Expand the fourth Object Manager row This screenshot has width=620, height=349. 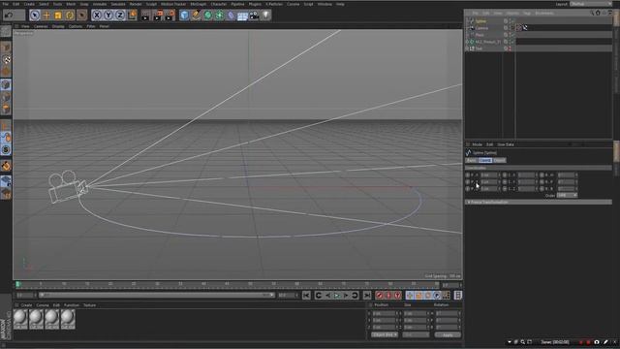(x=467, y=42)
